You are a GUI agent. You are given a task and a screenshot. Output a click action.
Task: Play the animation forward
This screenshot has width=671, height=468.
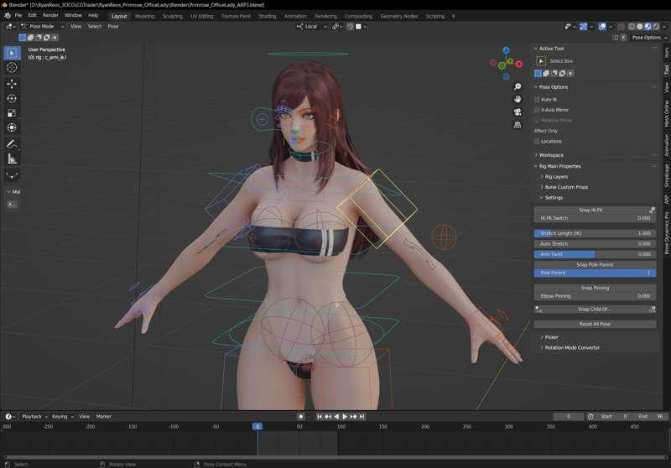tap(345, 416)
